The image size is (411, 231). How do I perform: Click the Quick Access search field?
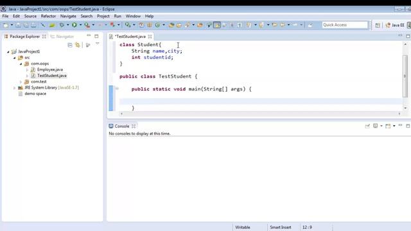point(345,25)
